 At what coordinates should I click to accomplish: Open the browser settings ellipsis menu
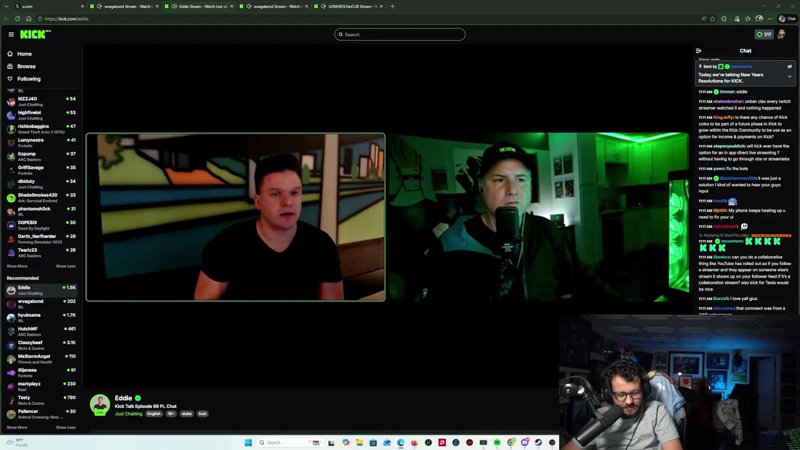pos(770,19)
